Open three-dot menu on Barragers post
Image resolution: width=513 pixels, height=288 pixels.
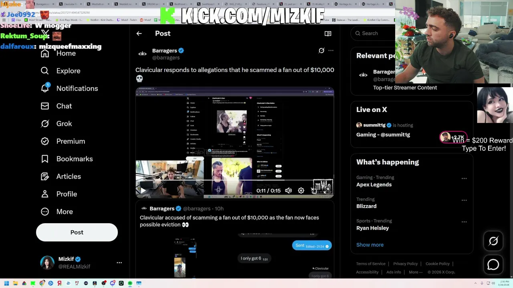(331, 50)
